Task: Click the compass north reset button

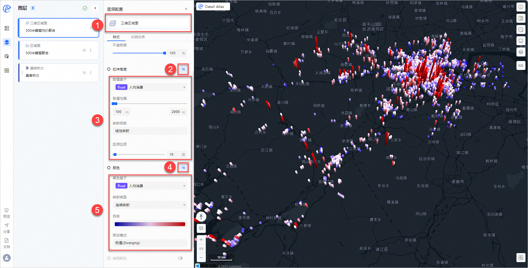Action: (x=201, y=217)
